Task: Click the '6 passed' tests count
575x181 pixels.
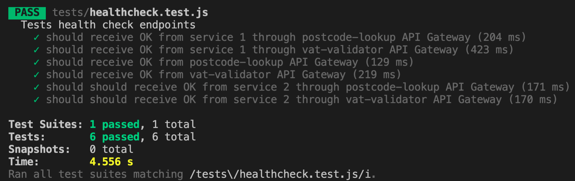Action: point(115,137)
